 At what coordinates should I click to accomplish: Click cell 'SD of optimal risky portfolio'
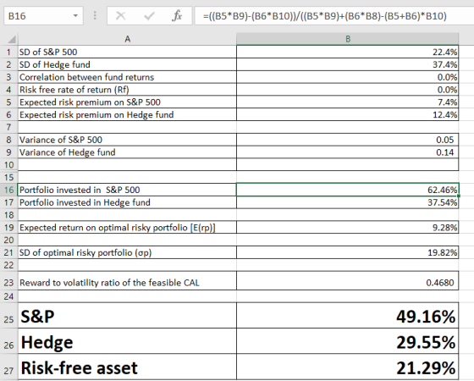point(127,252)
